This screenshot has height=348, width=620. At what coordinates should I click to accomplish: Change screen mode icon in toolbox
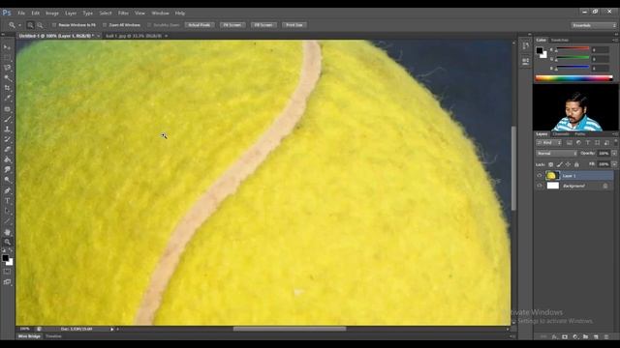tap(7, 281)
